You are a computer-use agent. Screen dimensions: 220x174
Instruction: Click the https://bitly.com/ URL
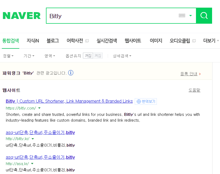click(21, 108)
